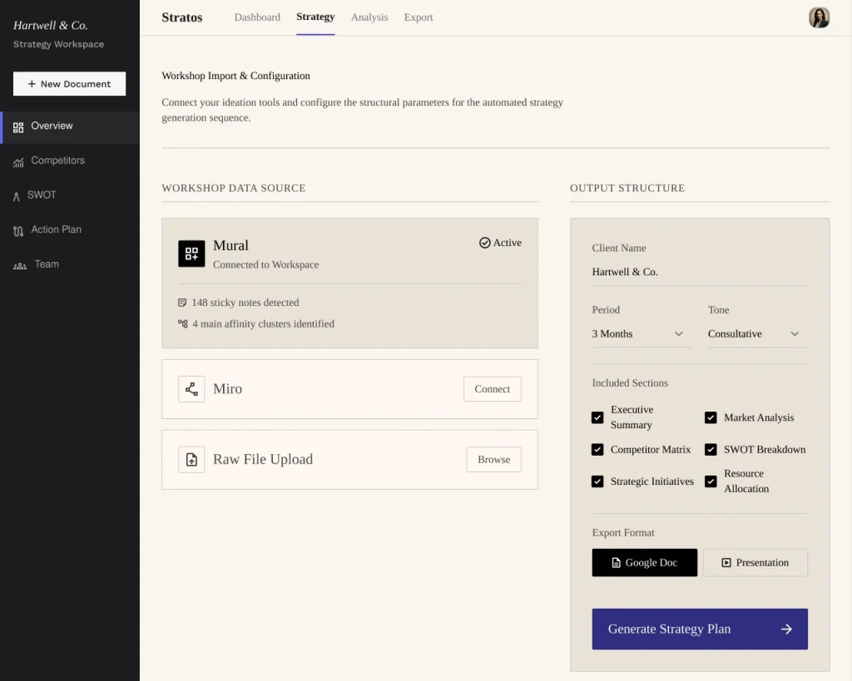Select Google Doc export format
Image resolution: width=852 pixels, height=681 pixels.
pyautogui.click(x=645, y=563)
